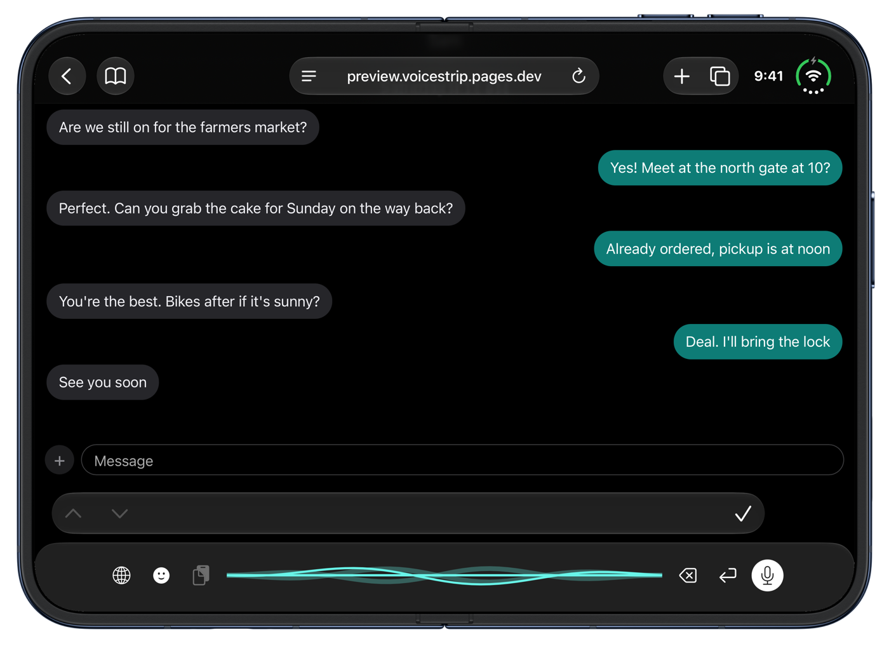
Task: Add an attachment with the plus button
Action: (60, 461)
